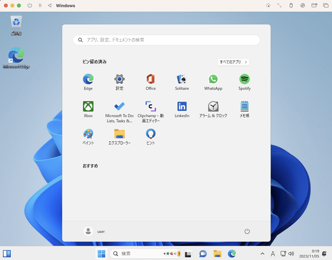Toggle IME input mode A
The image size is (332, 260).
pos(273,253)
